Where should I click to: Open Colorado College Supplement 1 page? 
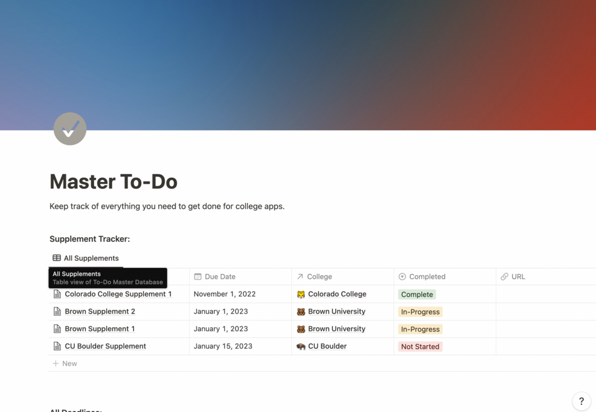pos(118,294)
